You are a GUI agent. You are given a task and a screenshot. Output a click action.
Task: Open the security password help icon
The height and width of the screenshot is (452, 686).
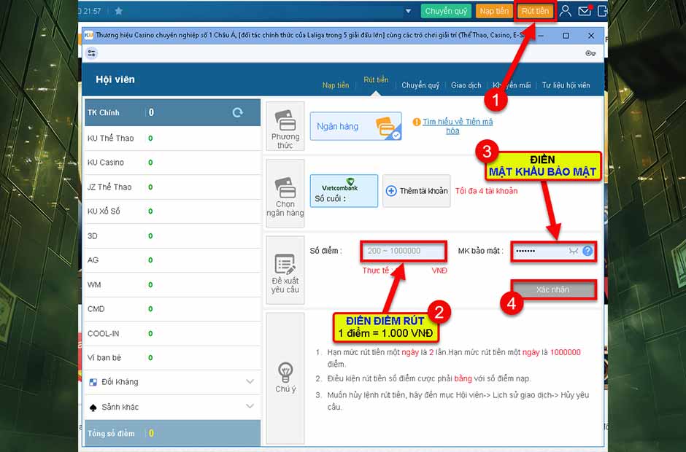(587, 251)
